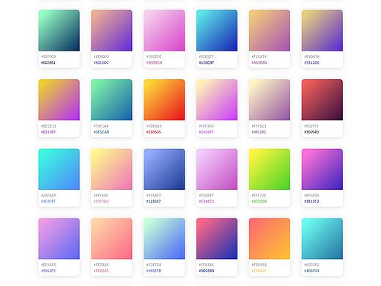Pick the green-blue gradient ending in #0E5CAD
The height and width of the screenshot is (286, 381).
tap(111, 100)
